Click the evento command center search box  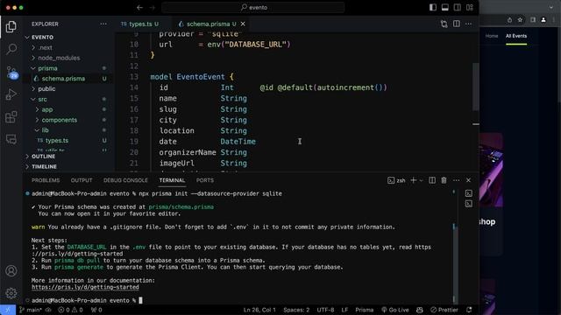(x=253, y=7)
